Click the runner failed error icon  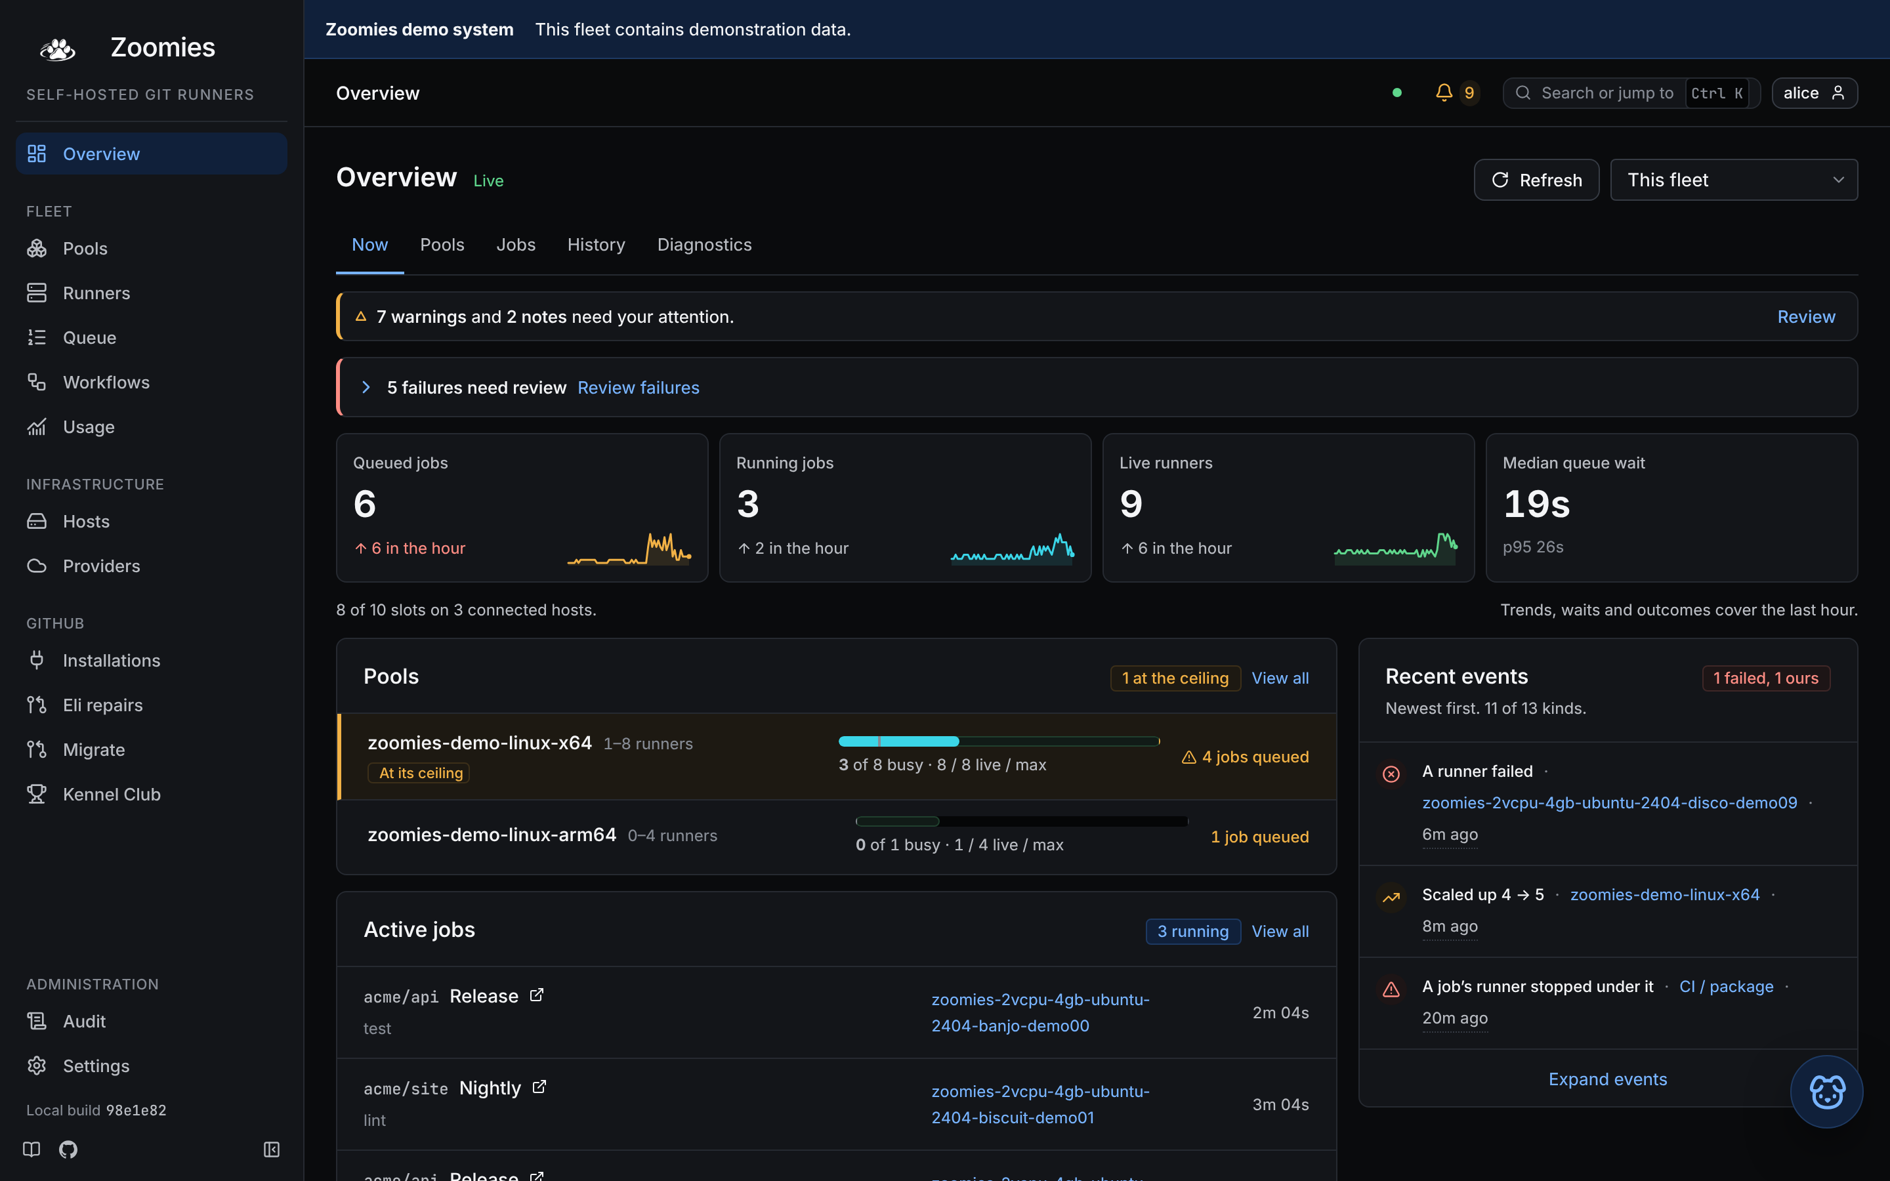1391,774
